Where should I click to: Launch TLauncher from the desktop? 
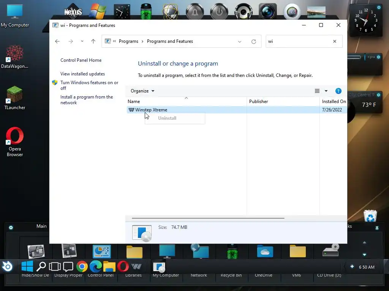(15, 98)
